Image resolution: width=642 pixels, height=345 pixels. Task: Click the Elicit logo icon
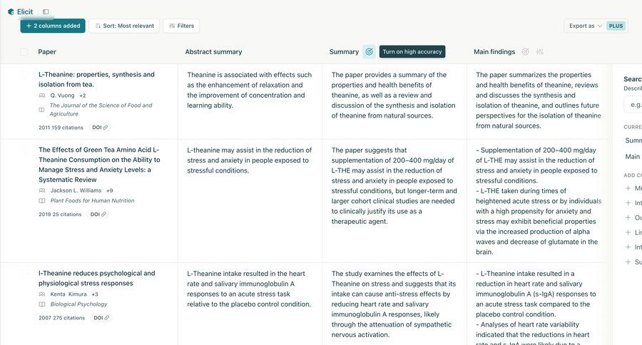[x=11, y=12]
